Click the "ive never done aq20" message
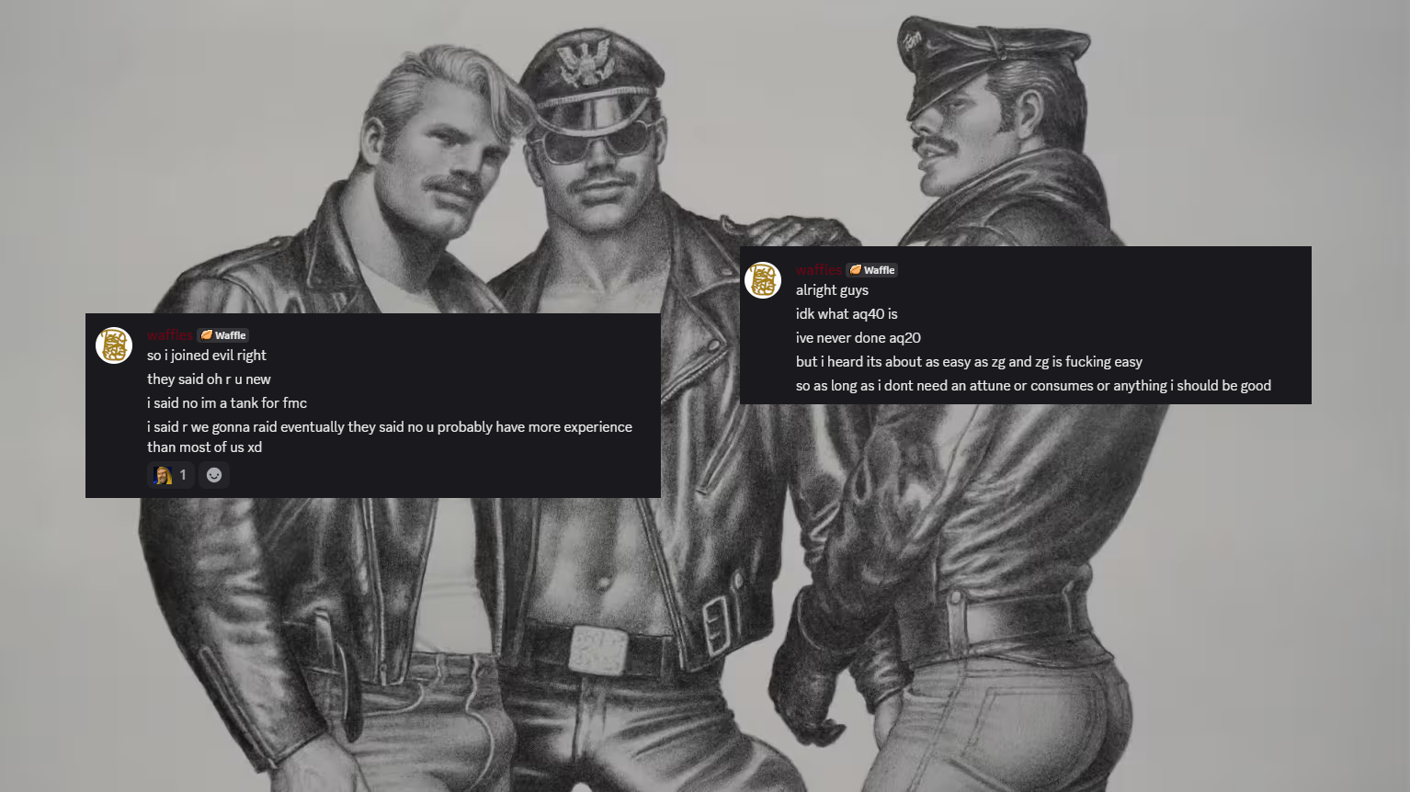This screenshot has height=792, width=1410. pos(859,338)
